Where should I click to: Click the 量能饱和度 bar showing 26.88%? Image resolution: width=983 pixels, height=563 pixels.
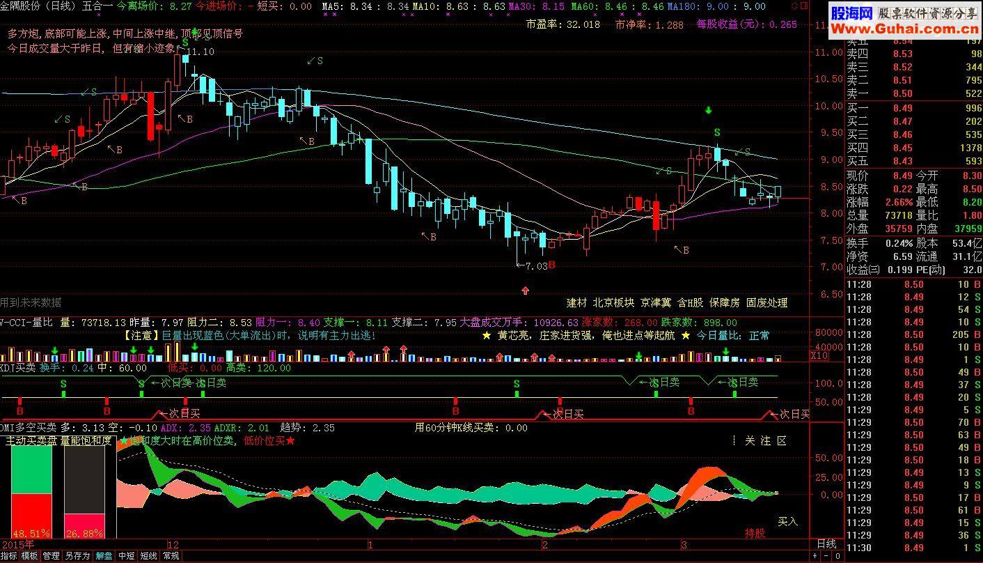coord(85,491)
